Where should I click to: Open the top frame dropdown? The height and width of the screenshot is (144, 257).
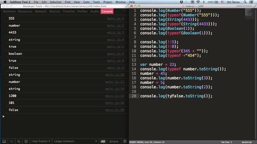(41, 141)
